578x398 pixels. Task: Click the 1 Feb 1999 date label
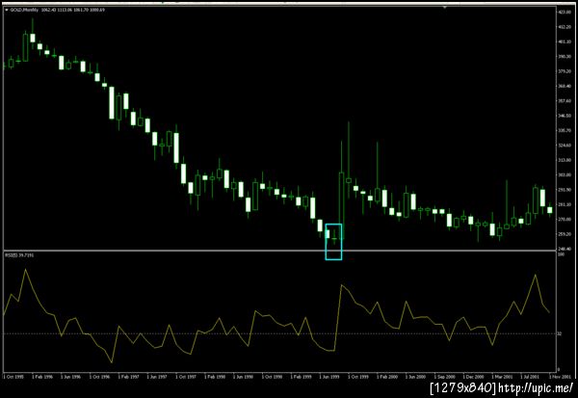[x=302, y=377]
